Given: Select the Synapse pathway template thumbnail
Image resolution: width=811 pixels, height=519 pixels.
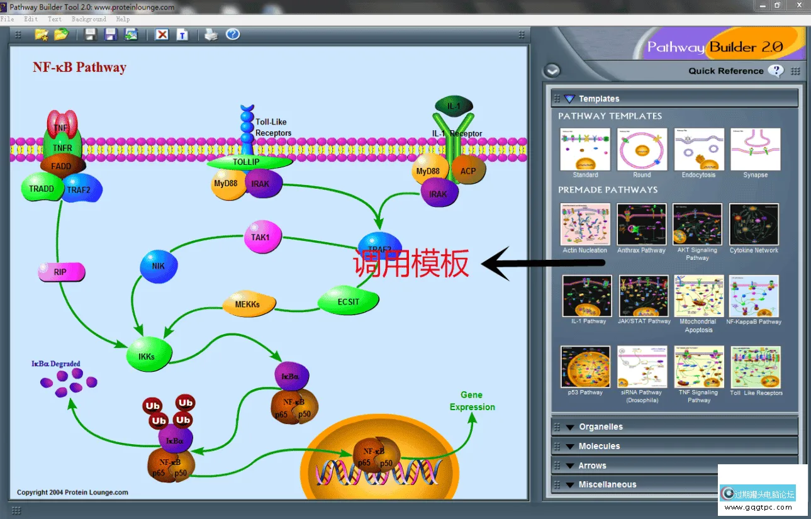Looking at the screenshot, I should [x=755, y=150].
